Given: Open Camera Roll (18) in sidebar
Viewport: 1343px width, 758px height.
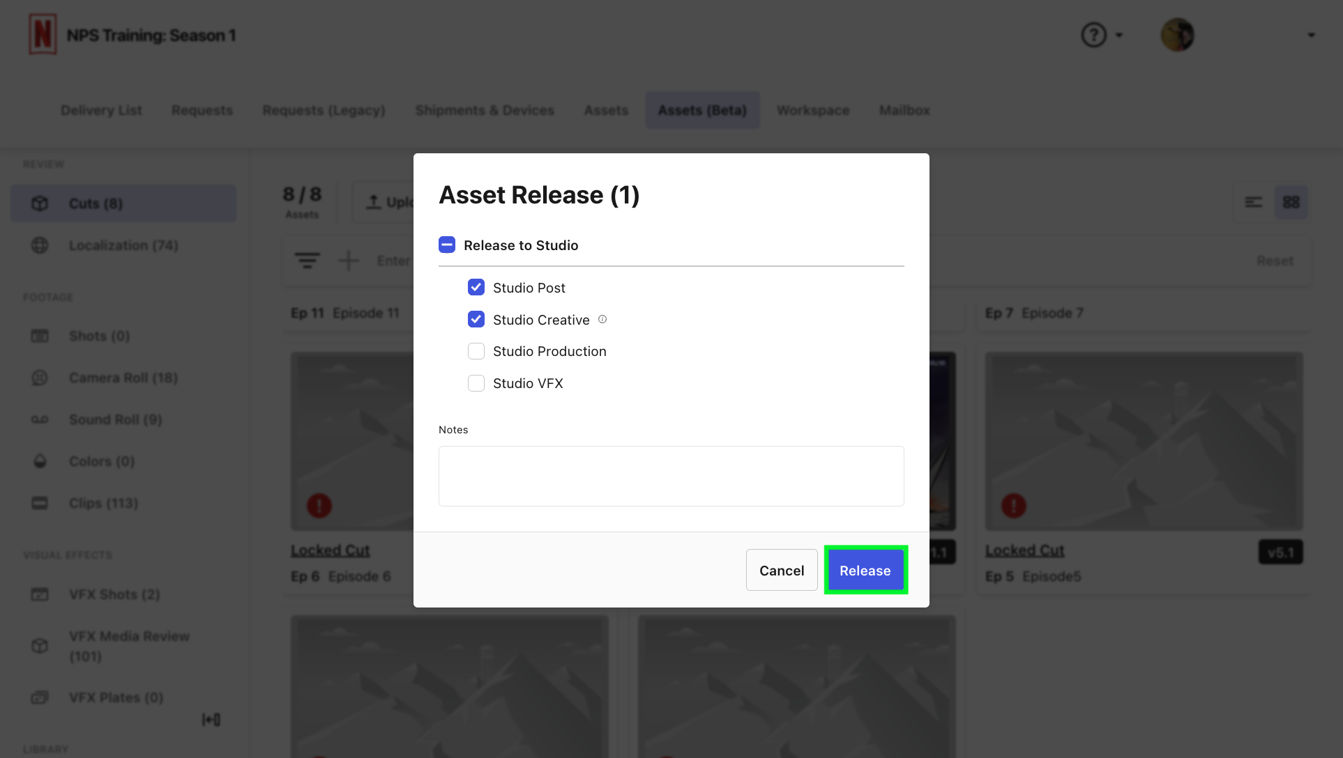Looking at the screenshot, I should [123, 378].
